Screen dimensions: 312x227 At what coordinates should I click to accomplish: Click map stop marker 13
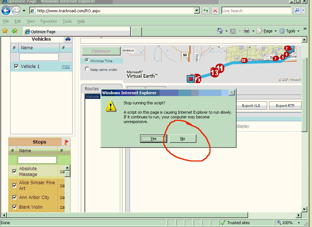(214, 72)
